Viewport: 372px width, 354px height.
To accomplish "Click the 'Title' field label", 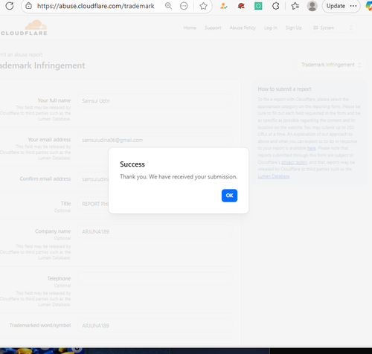I will [x=65, y=204].
